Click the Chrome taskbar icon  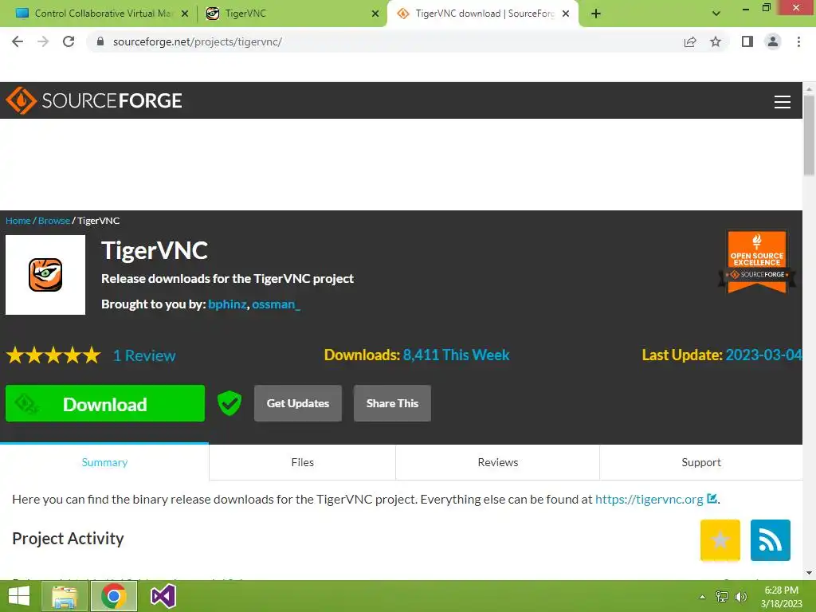[x=114, y=596]
